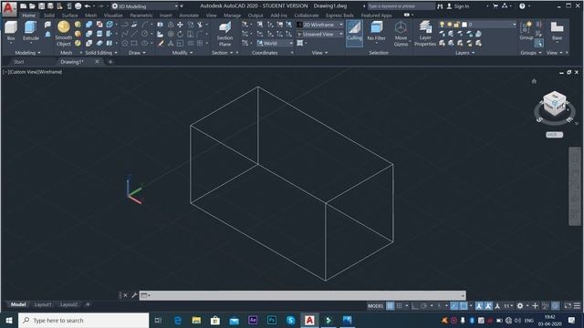Toggle the layer 0 lock icon
The image size is (584, 328).
point(456,25)
